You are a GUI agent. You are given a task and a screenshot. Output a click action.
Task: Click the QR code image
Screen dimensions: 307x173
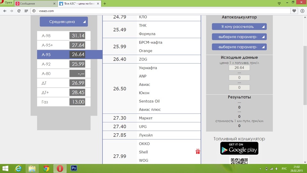[x=239, y=161]
